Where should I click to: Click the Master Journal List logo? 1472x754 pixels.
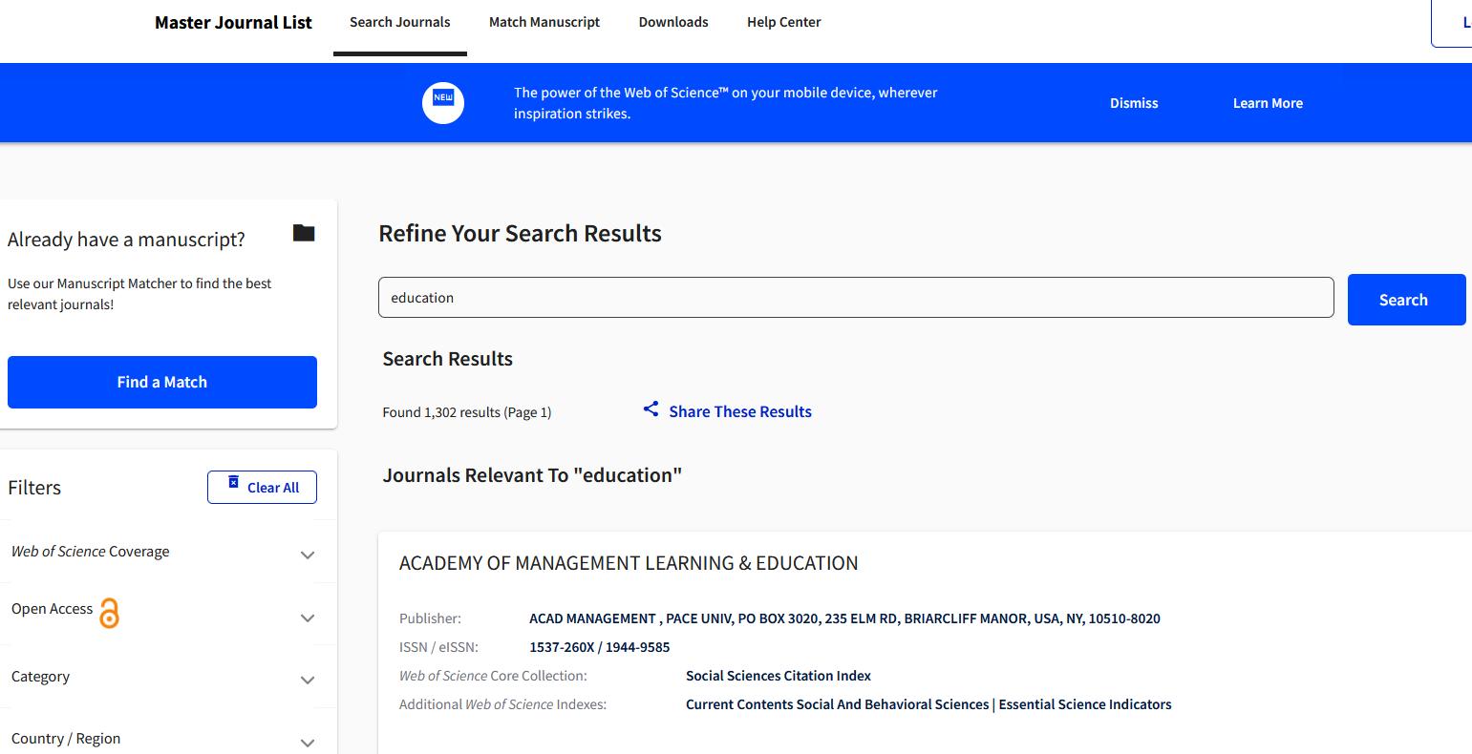pyautogui.click(x=233, y=22)
